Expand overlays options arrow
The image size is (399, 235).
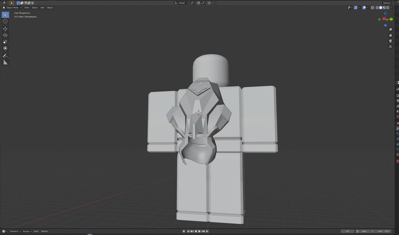click(368, 8)
